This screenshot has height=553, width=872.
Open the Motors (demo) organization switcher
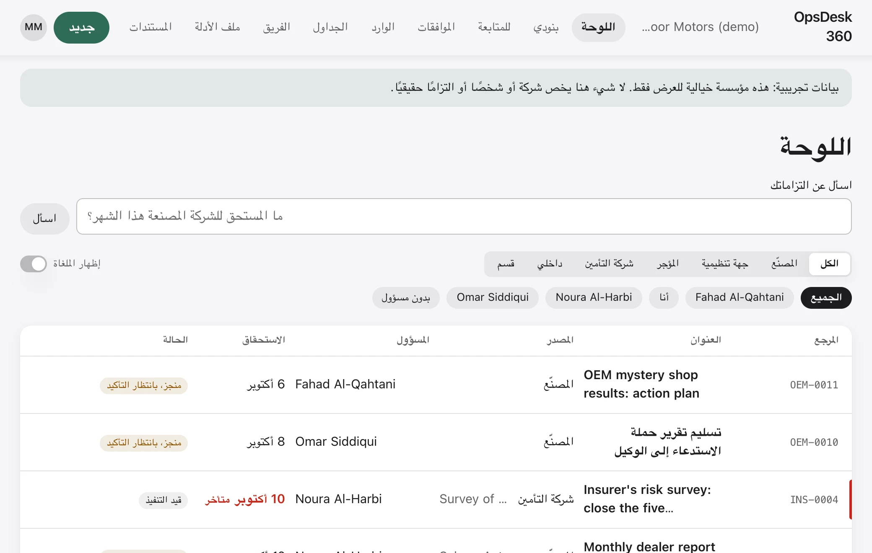click(x=700, y=27)
